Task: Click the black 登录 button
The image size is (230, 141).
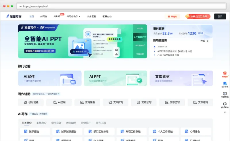Action: [220, 16]
